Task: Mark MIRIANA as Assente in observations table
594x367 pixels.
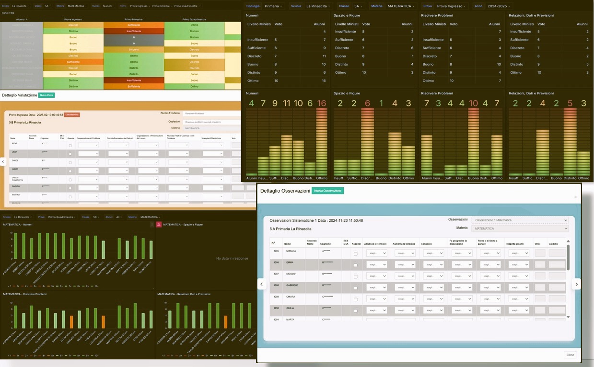Action: click(x=355, y=253)
